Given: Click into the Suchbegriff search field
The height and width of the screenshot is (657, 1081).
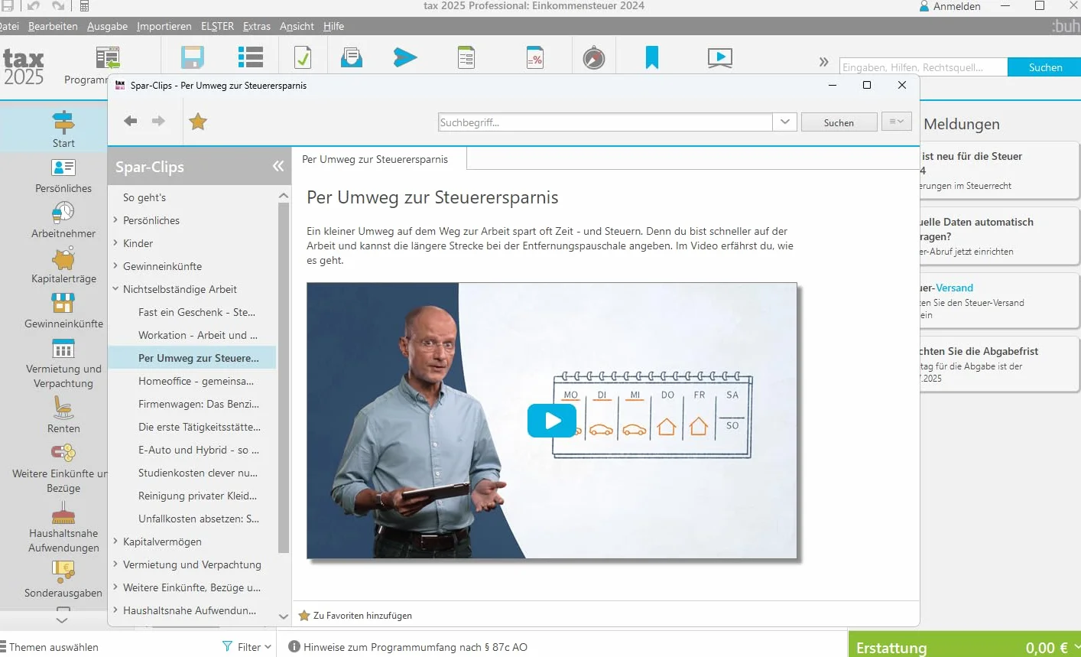Looking at the screenshot, I should click(605, 122).
